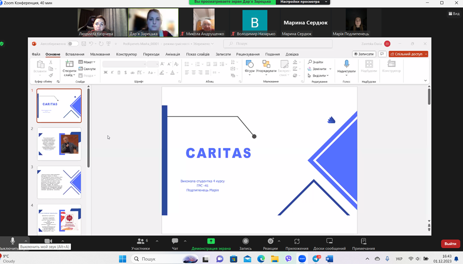Open the Участники participants list
The width and height of the screenshot is (463, 264).
140,242
